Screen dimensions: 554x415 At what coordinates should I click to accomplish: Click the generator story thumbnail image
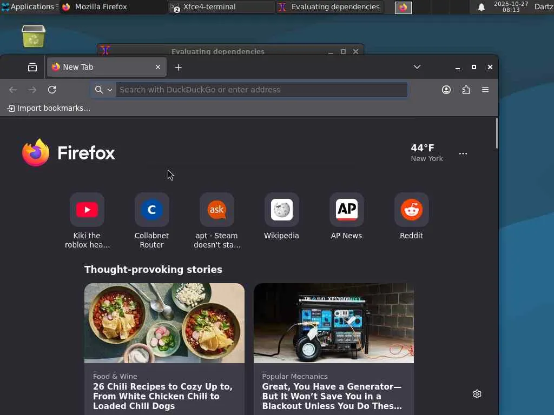(x=333, y=323)
